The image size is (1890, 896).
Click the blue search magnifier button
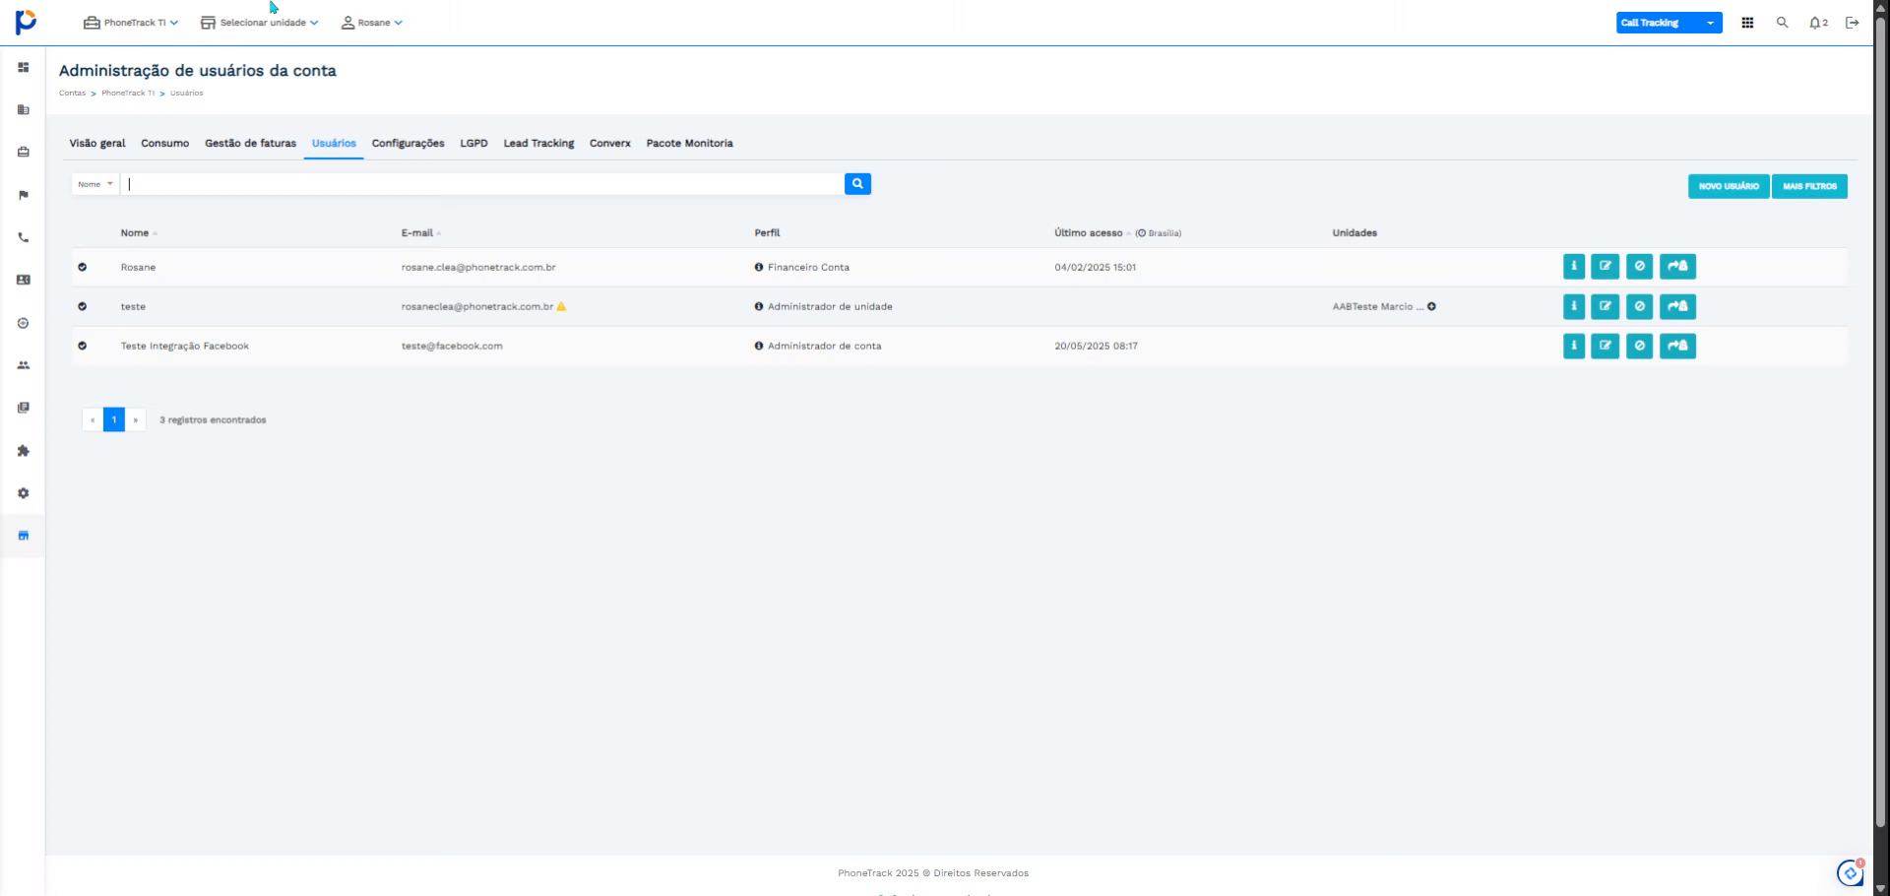[857, 184]
